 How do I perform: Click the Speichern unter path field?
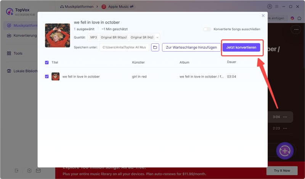click(x=124, y=48)
